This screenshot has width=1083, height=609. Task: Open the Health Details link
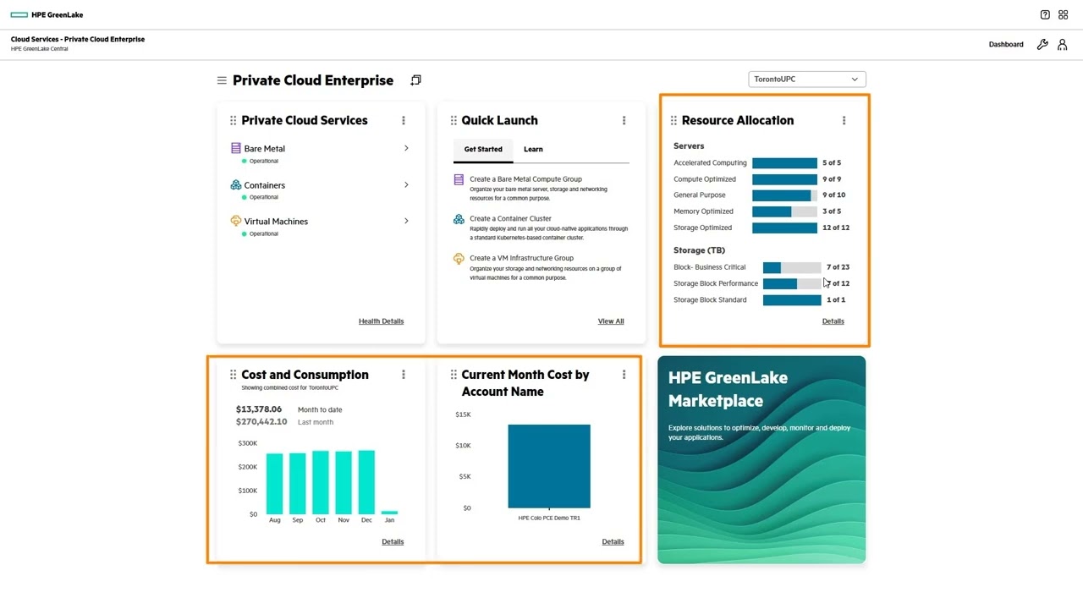tap(381, 321)
